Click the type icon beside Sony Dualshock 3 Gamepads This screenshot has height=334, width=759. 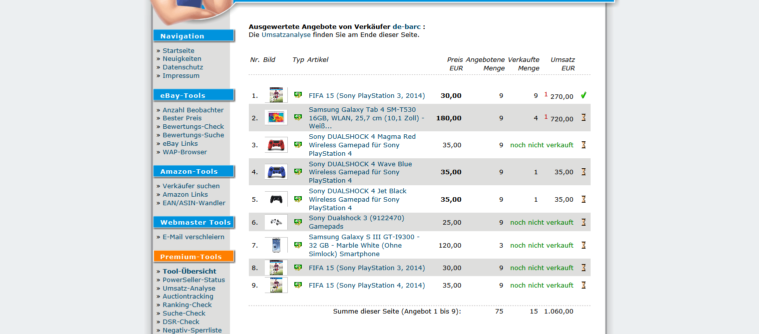pos(298,222)
